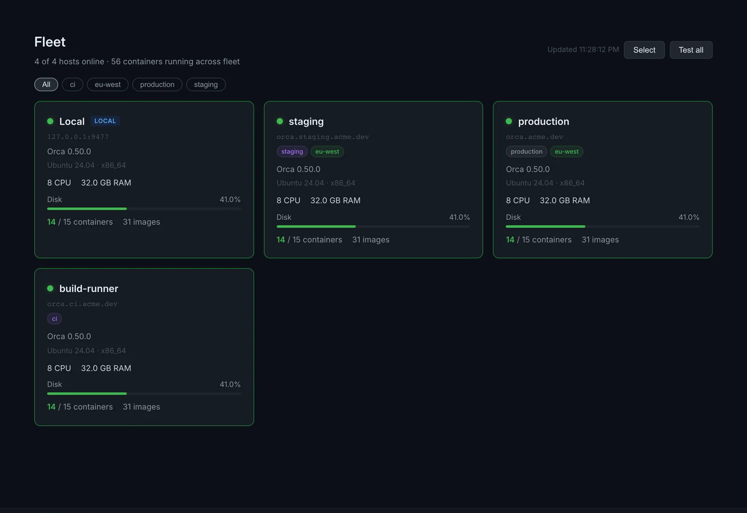
Task: Run Test all on hosts
Action: click(x=691, y=50)
